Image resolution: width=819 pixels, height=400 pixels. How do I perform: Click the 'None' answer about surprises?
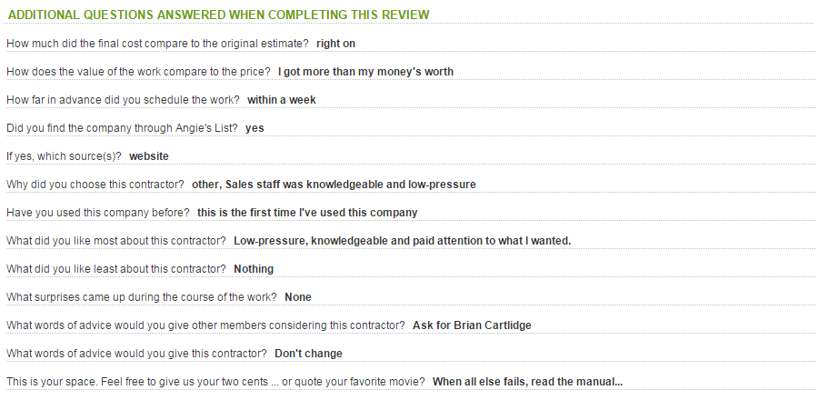coord(298,297)
